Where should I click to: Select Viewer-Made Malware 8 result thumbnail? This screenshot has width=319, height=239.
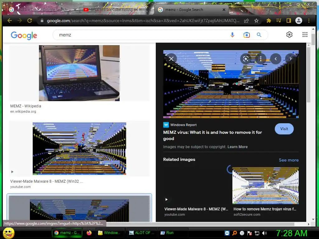click(79, 148)
